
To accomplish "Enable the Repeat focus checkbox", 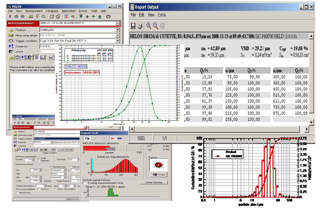I will point(17,193).
